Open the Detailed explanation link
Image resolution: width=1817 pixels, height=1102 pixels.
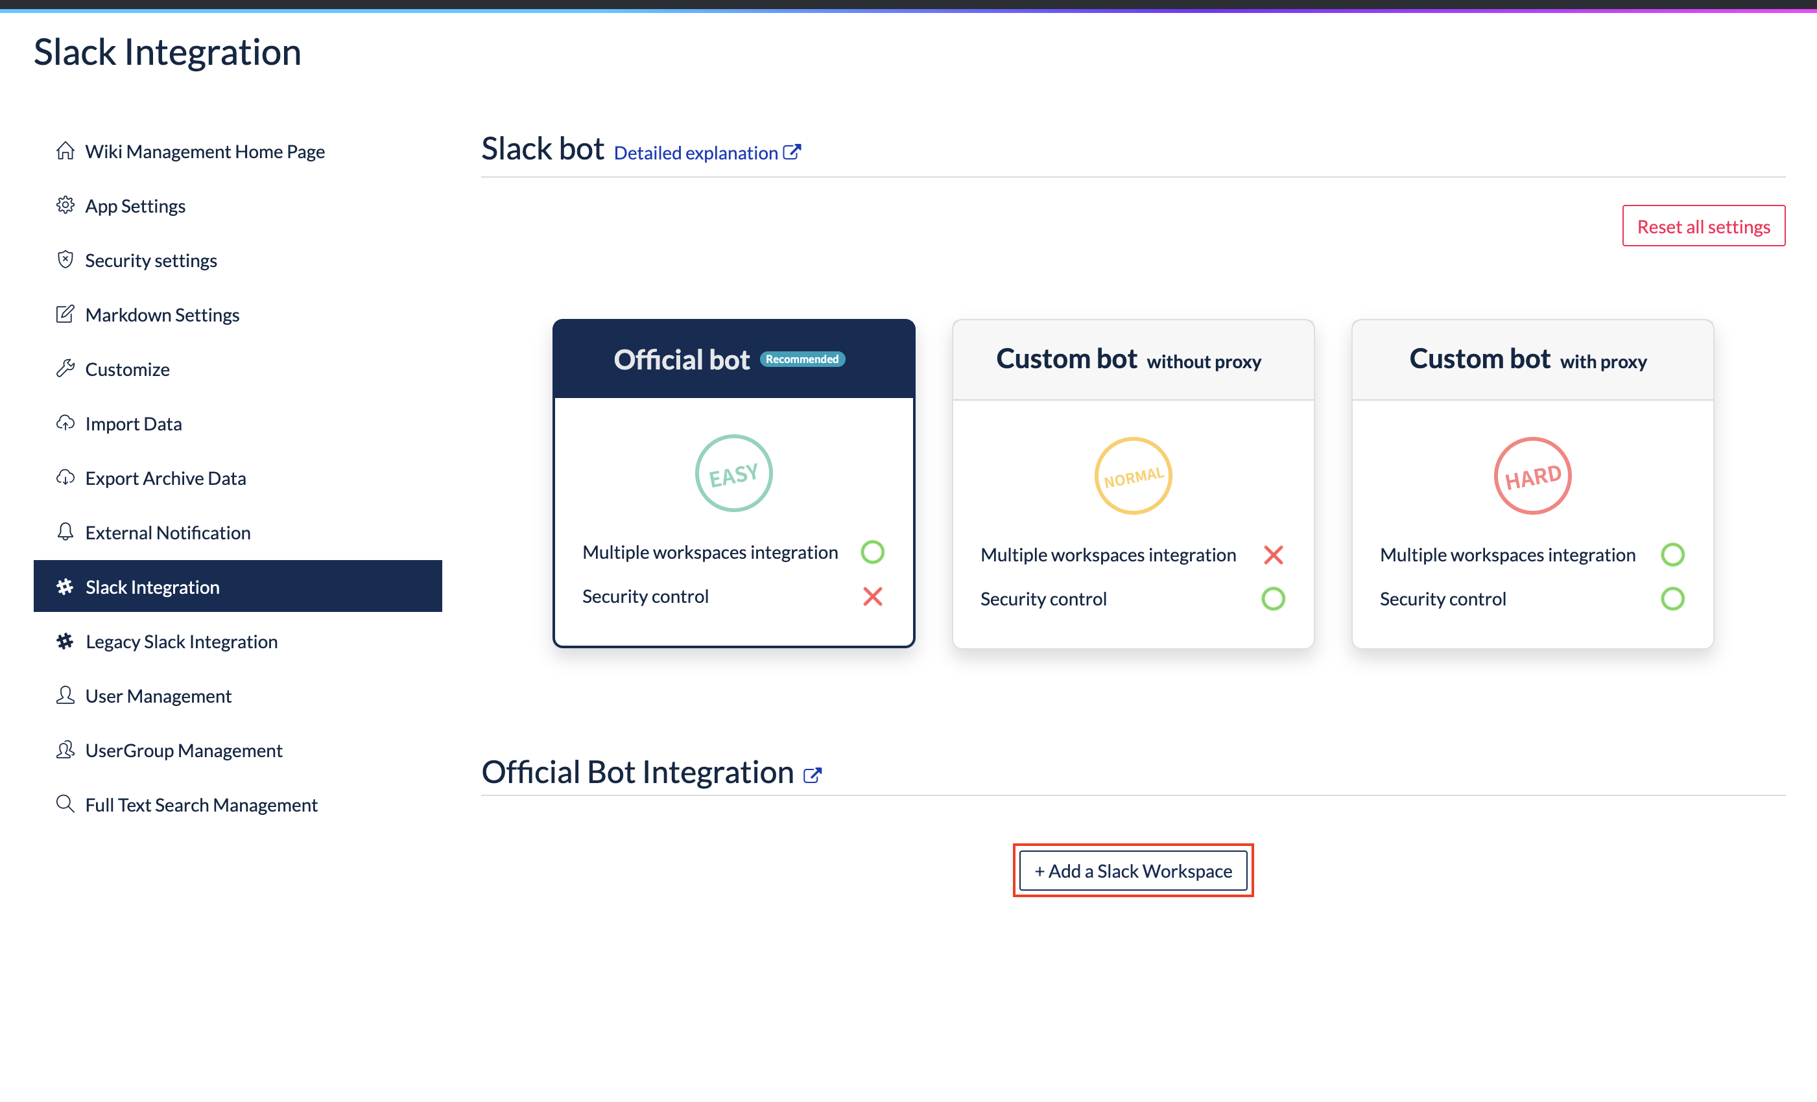707,152
